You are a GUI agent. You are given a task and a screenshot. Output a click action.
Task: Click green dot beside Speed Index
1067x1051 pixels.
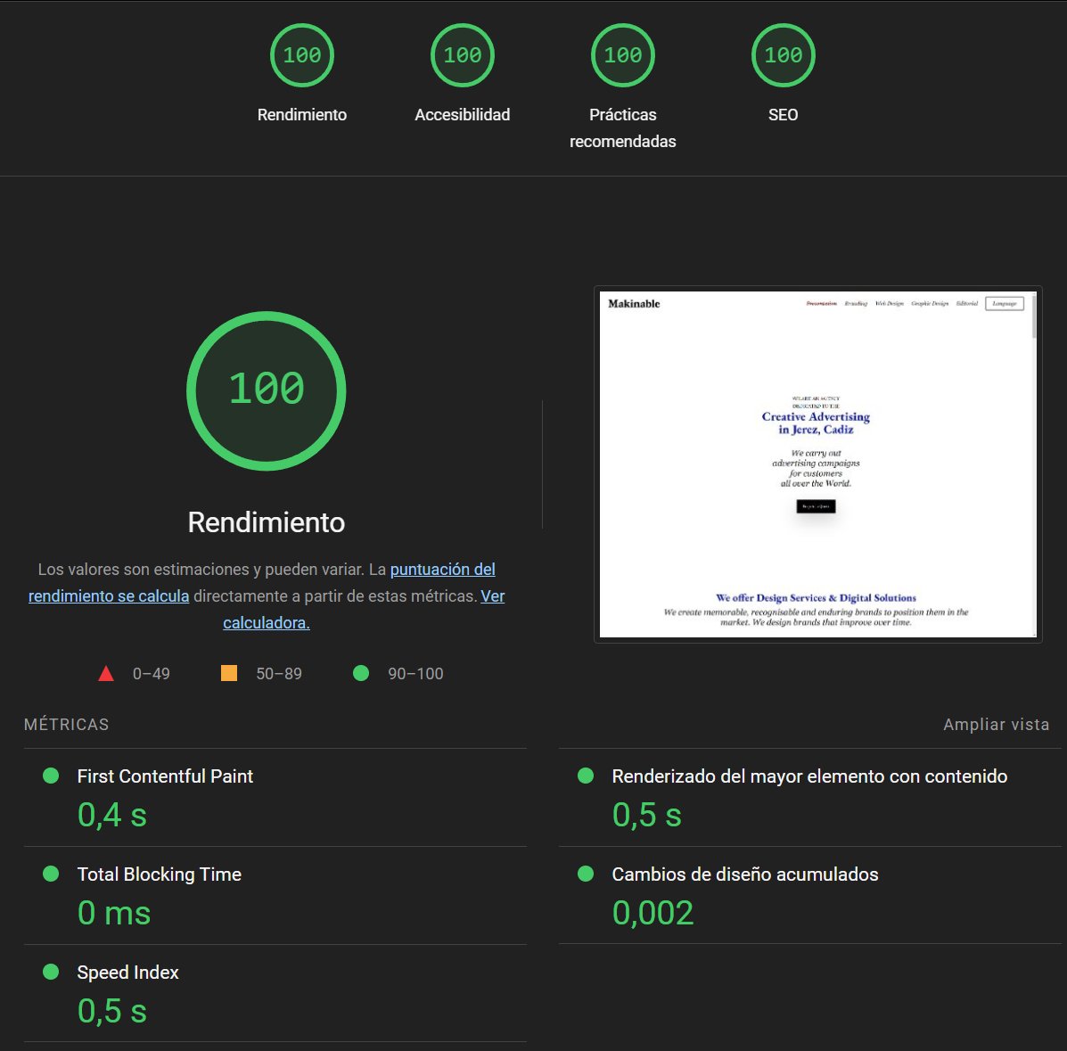[51, 972]
